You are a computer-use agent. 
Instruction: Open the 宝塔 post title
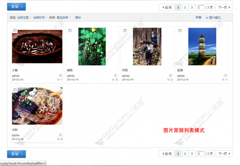click(x=180, y=70)
